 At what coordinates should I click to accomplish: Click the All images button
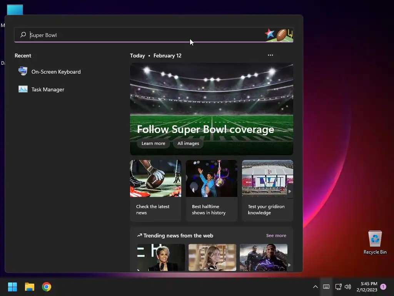click(x=188, y=143)
